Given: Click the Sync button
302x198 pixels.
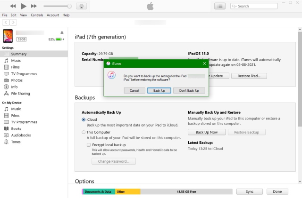Looking at the screenshot, I should click(250, 191).
